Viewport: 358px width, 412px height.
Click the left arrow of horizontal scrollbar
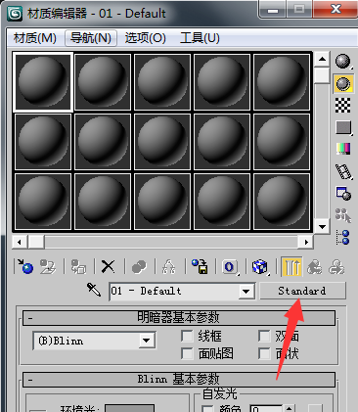click(20, 243)
